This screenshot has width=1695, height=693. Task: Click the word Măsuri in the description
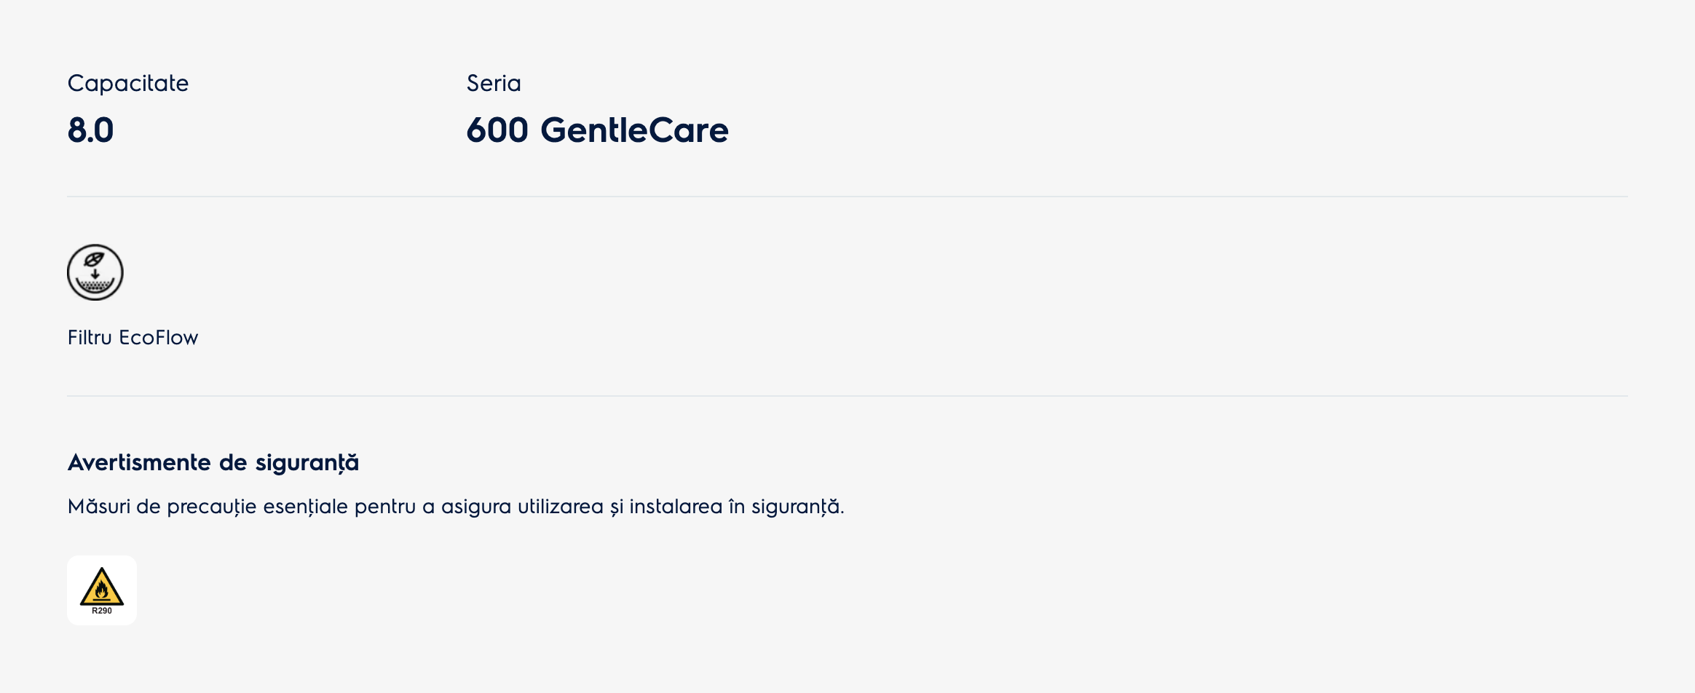pos(99,507)
